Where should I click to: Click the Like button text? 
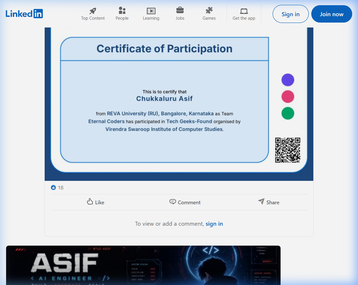[x=100, y=203]
